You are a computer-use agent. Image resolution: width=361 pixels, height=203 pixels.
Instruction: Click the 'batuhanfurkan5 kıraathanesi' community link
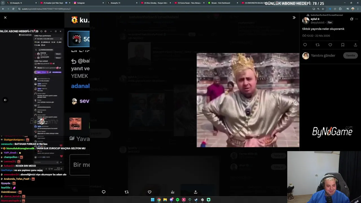point(327,15)
